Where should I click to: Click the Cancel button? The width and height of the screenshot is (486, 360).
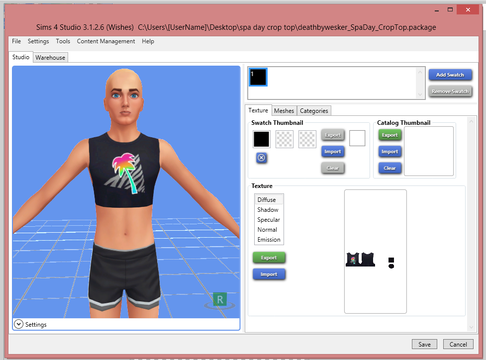pos(458,344)
